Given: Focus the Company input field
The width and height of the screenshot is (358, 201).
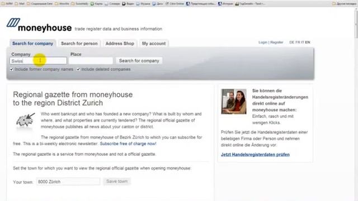Looking at the screenshot, I should click(39, 61).
